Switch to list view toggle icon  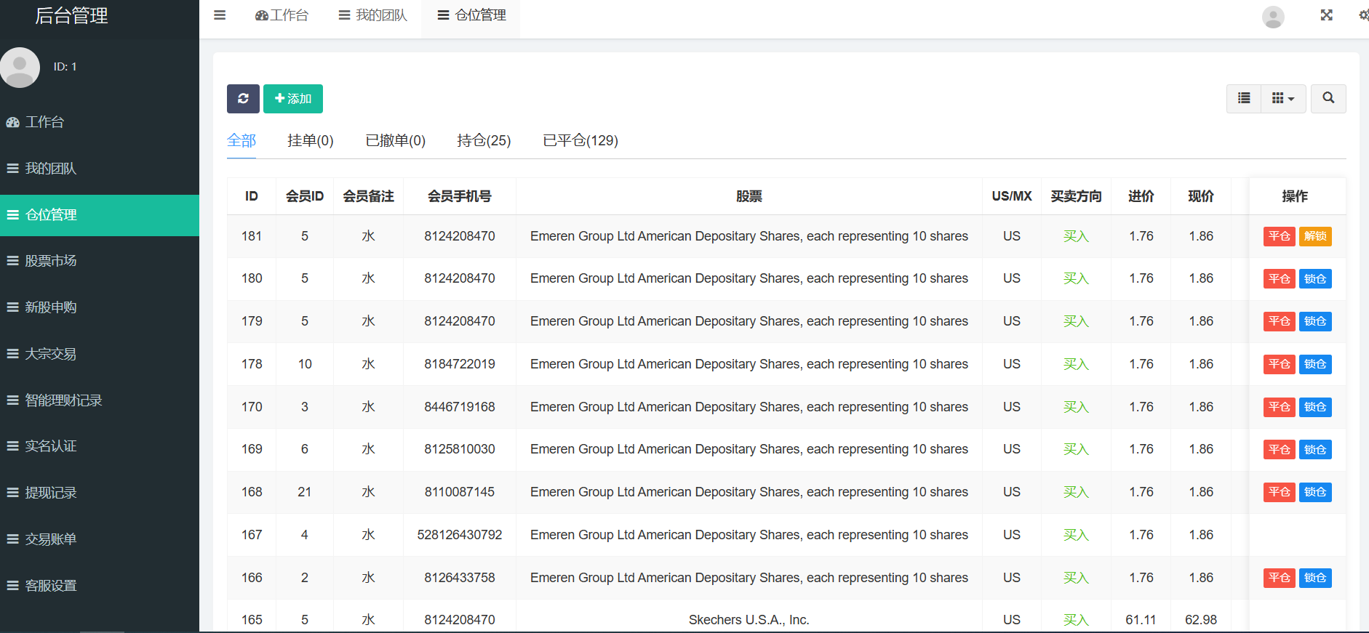coord(1244,98)
